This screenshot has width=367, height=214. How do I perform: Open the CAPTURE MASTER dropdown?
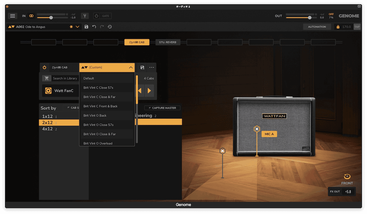pos(162,108)
